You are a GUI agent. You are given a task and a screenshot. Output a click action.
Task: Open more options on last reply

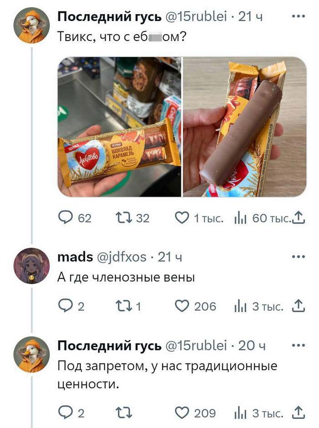pos(298,345)
